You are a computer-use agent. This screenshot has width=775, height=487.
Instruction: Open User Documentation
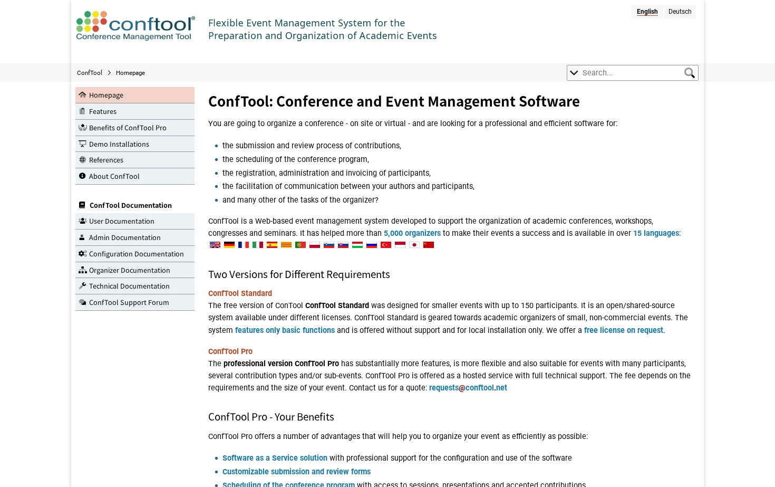coord(135,221)
